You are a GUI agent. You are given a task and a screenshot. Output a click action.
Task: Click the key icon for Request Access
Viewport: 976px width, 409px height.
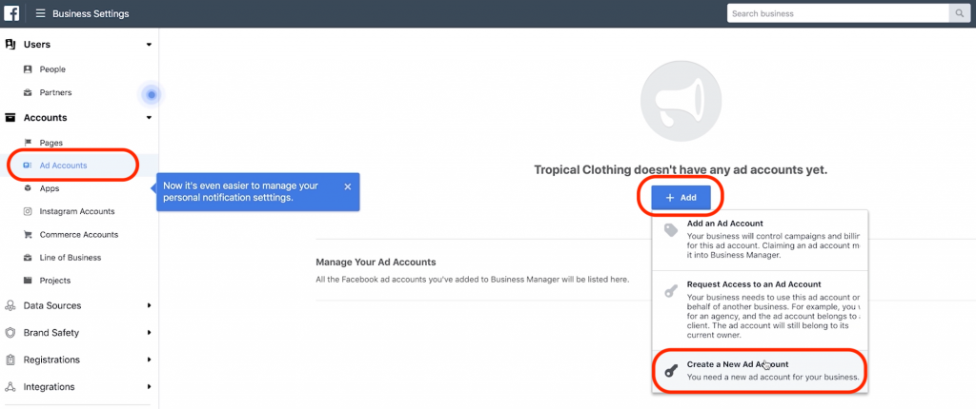click(x=671, y=291)
